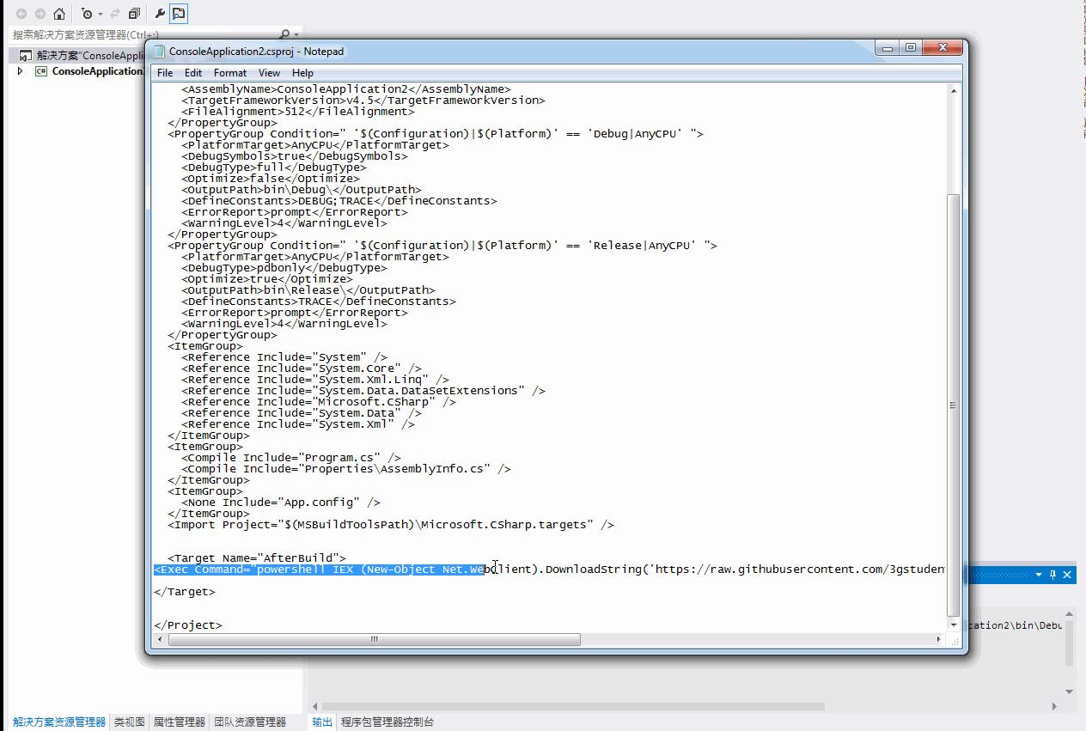
Task: Click the Notepad horizontal scrollbar thumb
Action: point(375,639)
